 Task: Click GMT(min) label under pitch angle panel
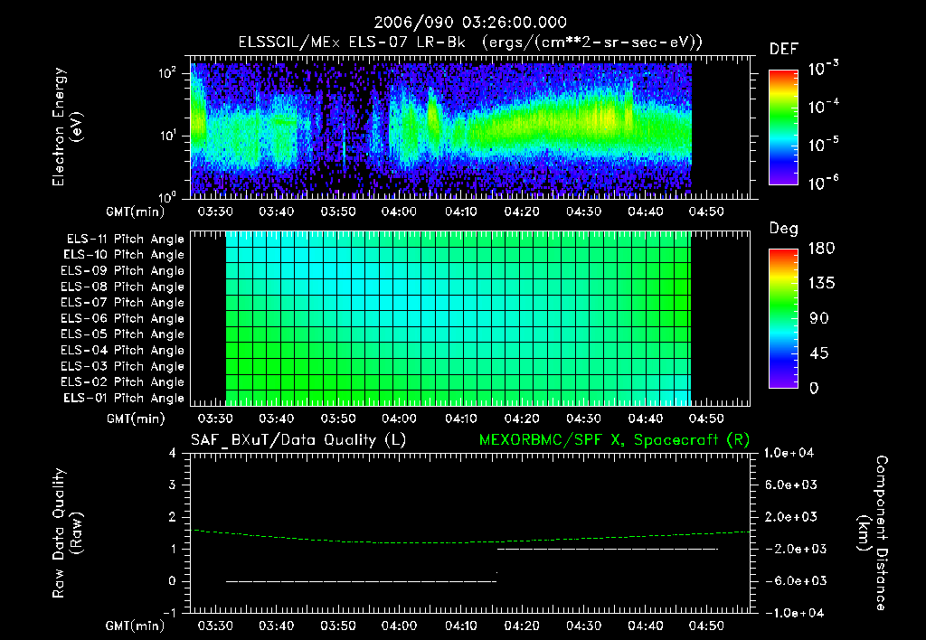click(136, 419)
